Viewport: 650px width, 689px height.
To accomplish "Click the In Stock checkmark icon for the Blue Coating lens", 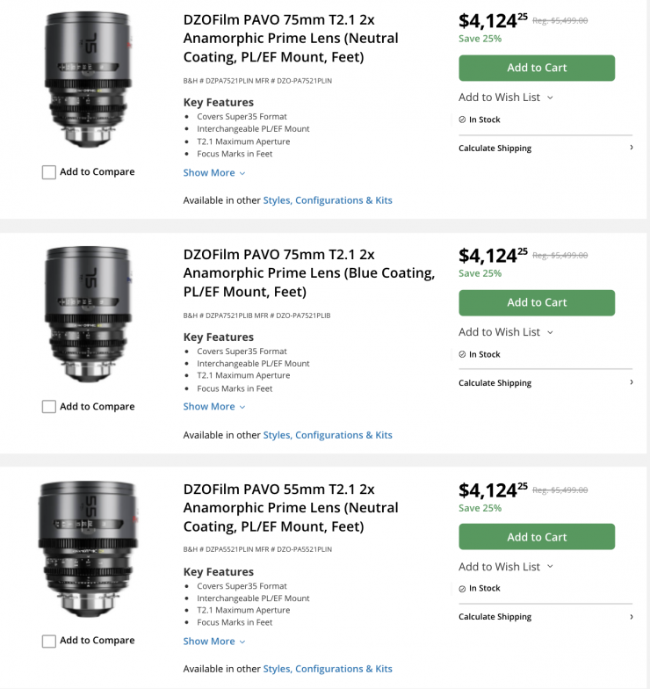I will (x=463, y=354).
